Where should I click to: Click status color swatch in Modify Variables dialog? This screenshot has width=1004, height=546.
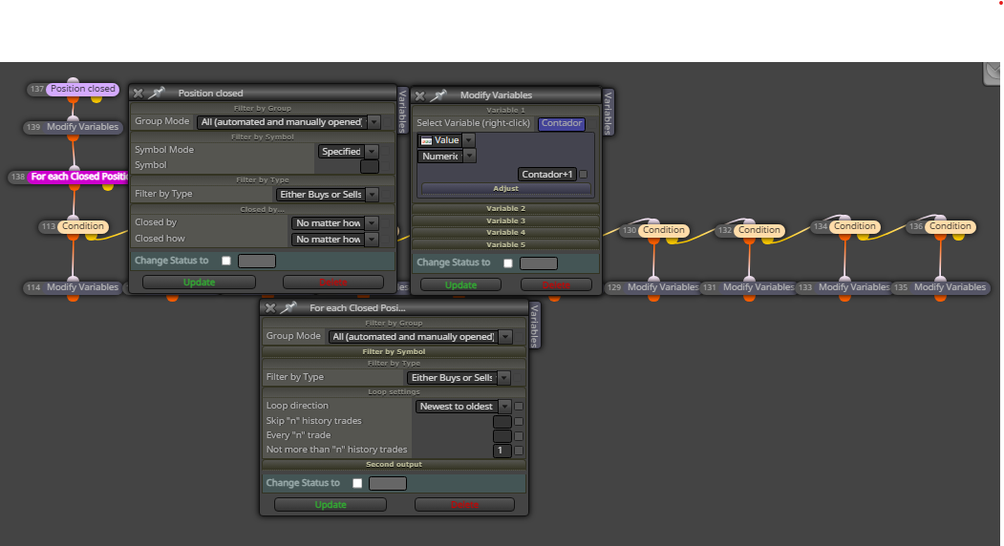(539, 263)
